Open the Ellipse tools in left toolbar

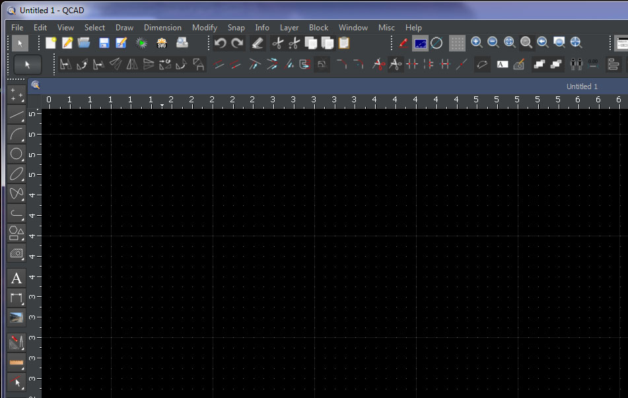[x=17, y=174]
